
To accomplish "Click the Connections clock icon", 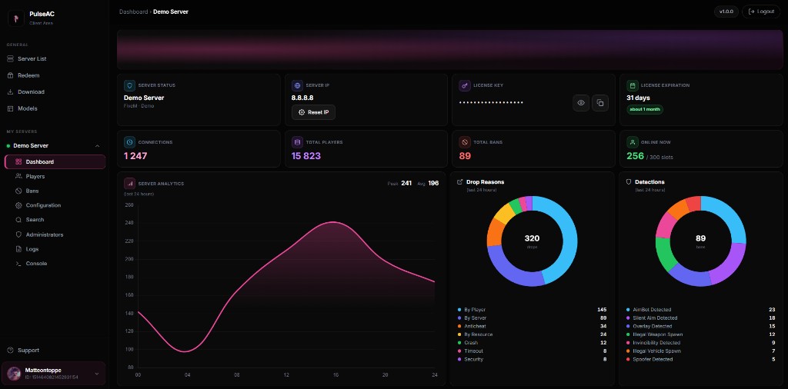I will pos(129,142).
